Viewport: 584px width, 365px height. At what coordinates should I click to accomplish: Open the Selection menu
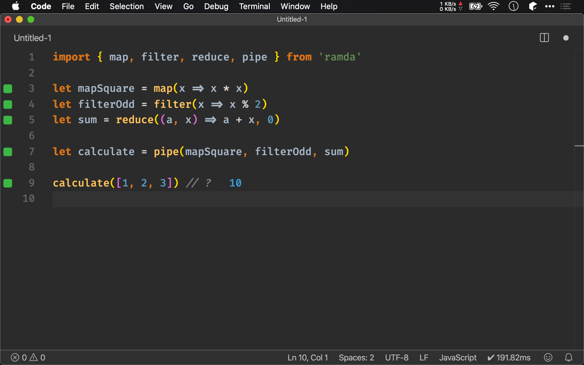[127, 6]
